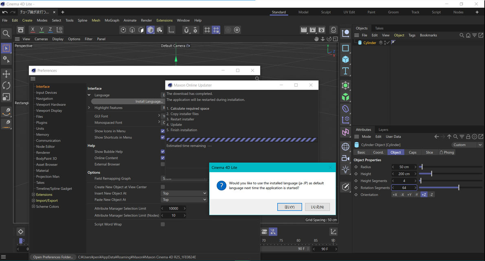Expand the Extensions preferences tree item
Screen dimensions: 485x261
click(33, 195)
